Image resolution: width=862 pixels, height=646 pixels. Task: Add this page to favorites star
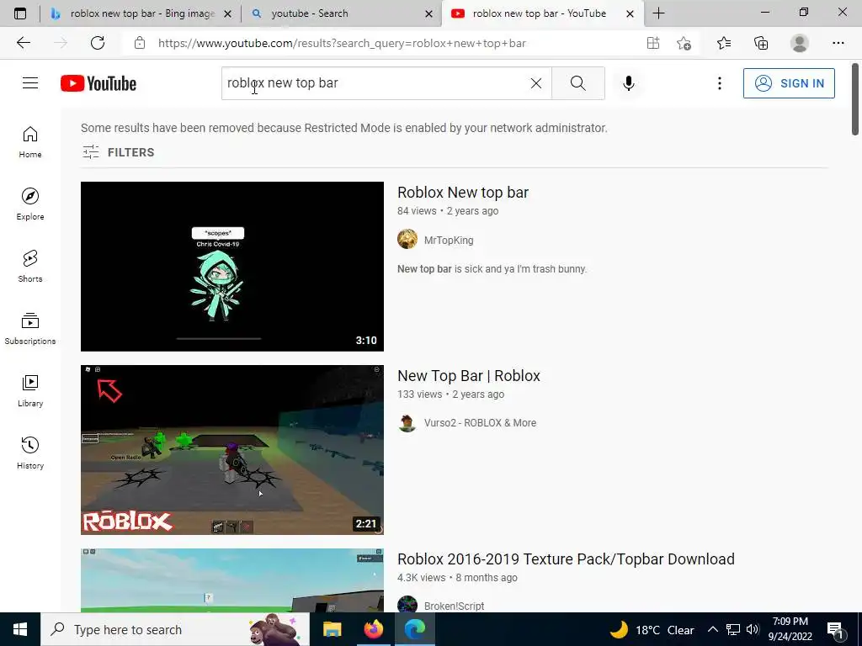pos(684,43)
